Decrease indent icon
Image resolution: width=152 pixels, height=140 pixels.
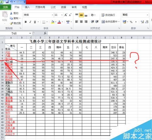(x=92, y=22)
